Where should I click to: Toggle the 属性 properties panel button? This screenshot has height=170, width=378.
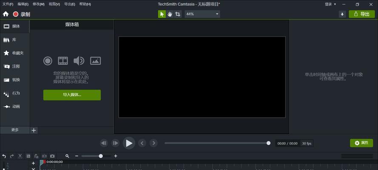361,143
